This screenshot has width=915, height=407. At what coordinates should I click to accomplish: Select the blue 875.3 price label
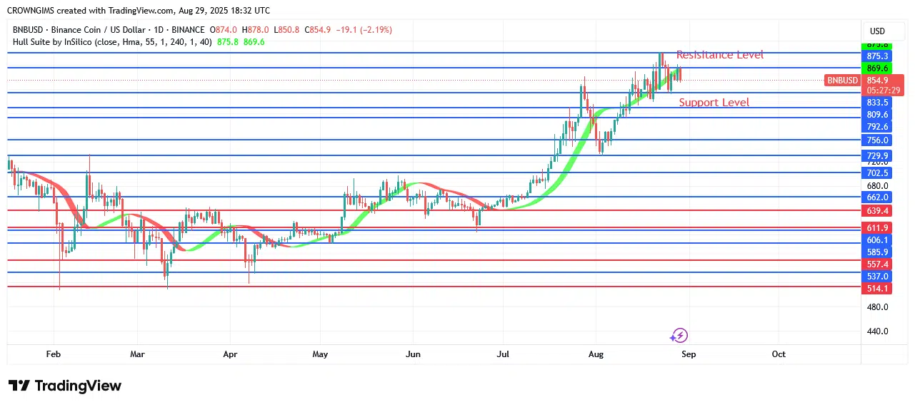coord(876,56)
